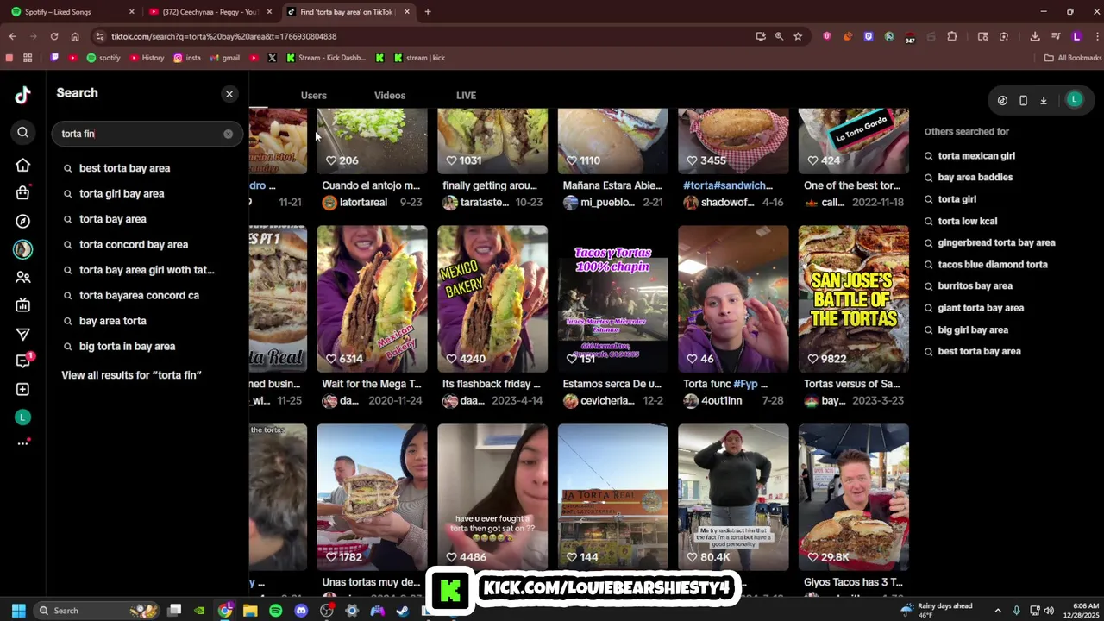Screen dimensions: 1104x621
Task: Open File Explorer from the taskbar
Action: coord(250,611)
